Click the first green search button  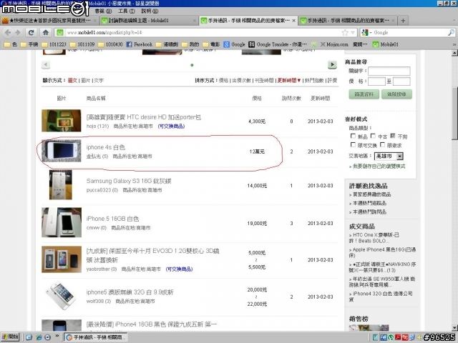click(364, 94)
